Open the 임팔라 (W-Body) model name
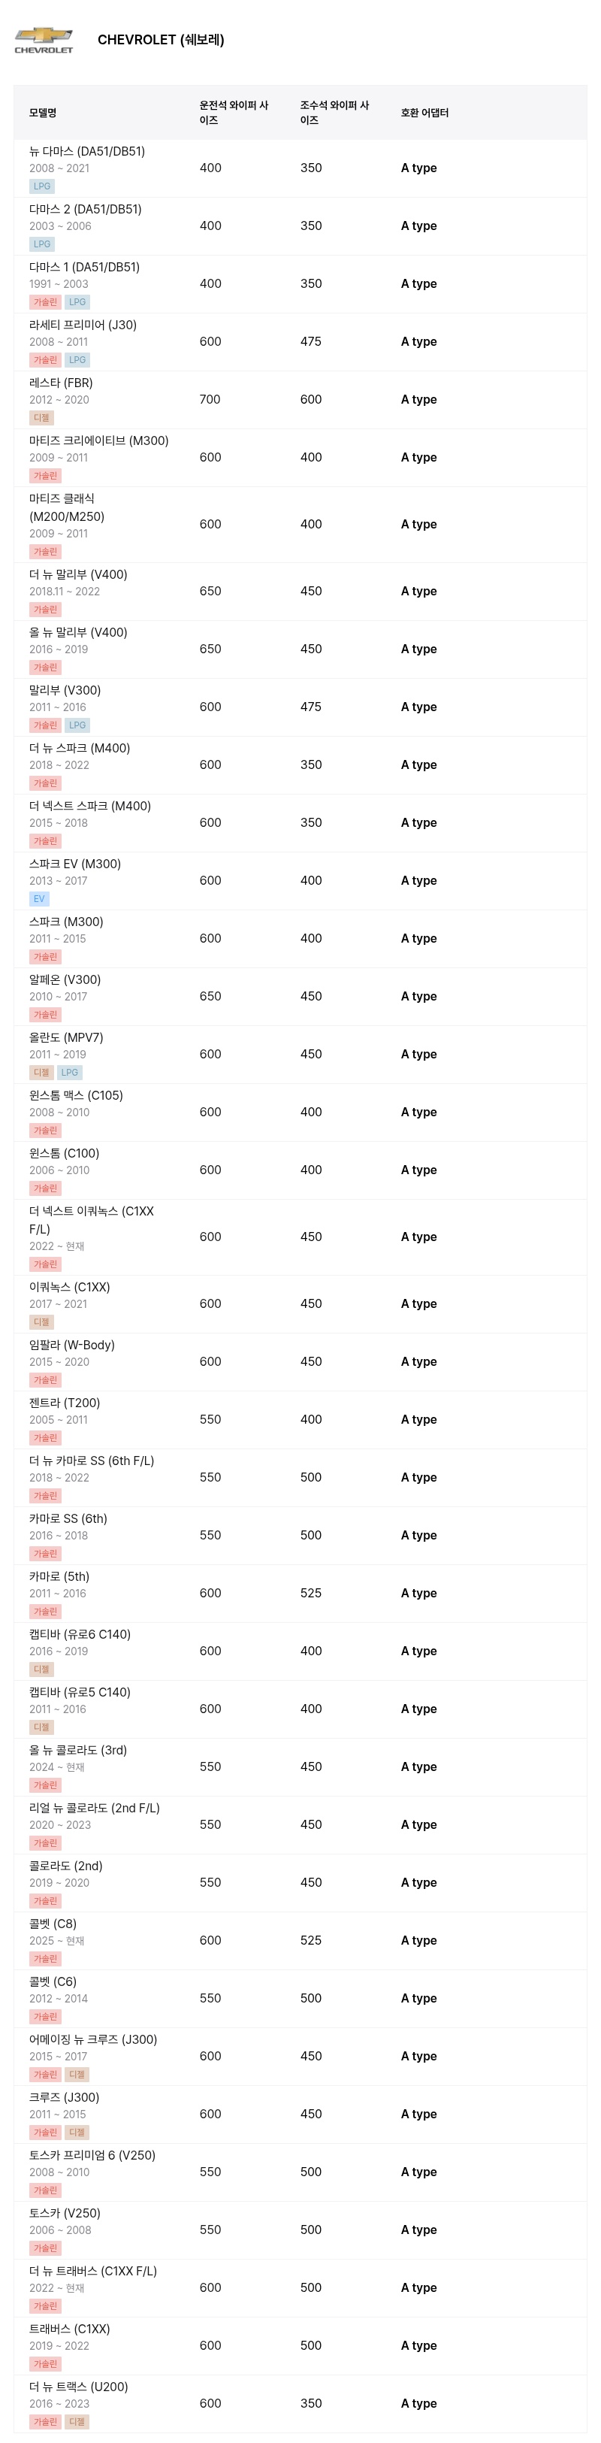Image resolution: width=601 pixels, height=2443 pixels. coord(71,1345)
